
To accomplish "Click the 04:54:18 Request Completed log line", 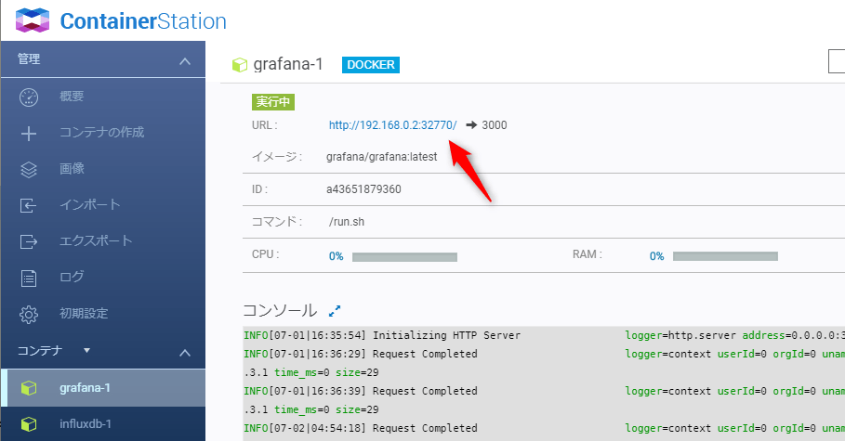I will 544,428.
